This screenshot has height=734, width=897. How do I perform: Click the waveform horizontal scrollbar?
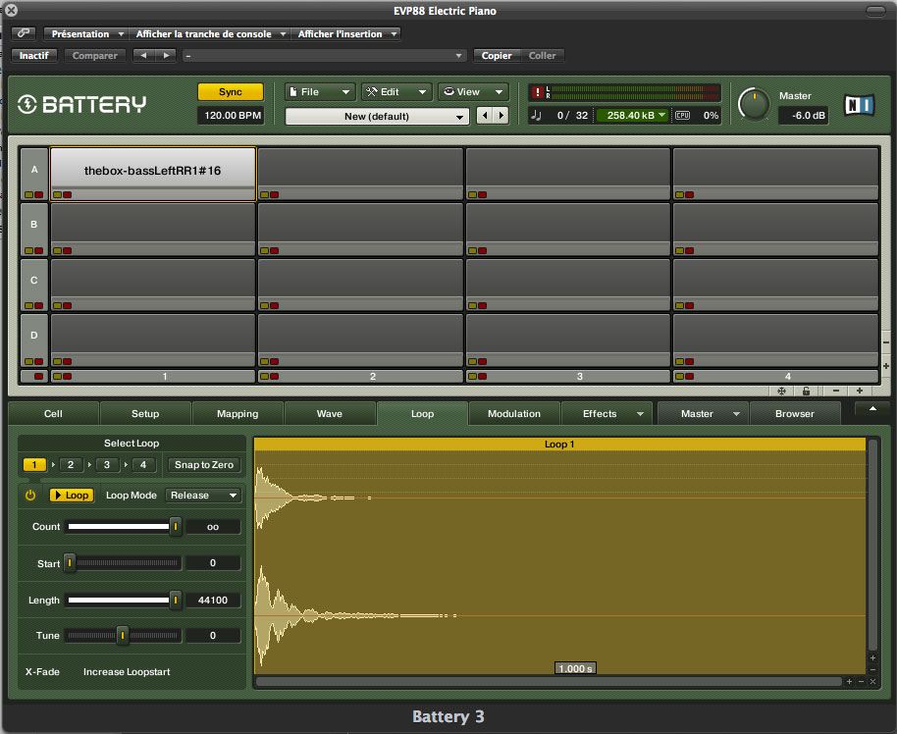pyautogui.click(x=549, y=681)
